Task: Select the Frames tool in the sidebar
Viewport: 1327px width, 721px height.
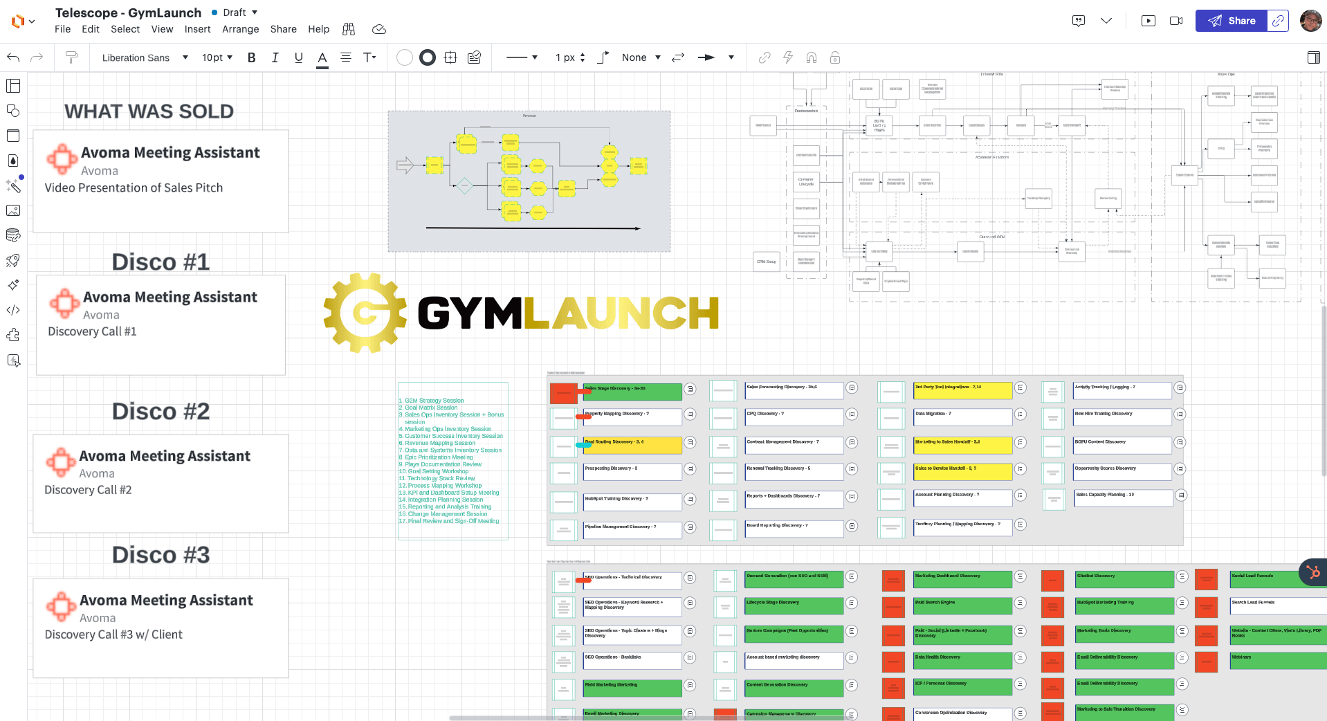Action: pyautogui.click(x=13, y=136)
